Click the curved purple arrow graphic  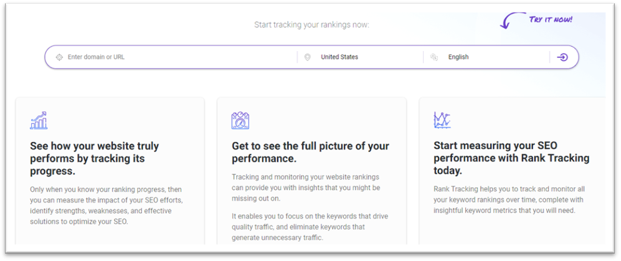pyautogui.click(x=511, y=21)
